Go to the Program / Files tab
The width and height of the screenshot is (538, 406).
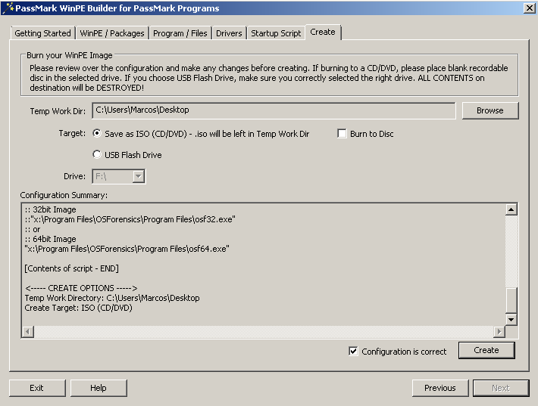coord(180,33)
